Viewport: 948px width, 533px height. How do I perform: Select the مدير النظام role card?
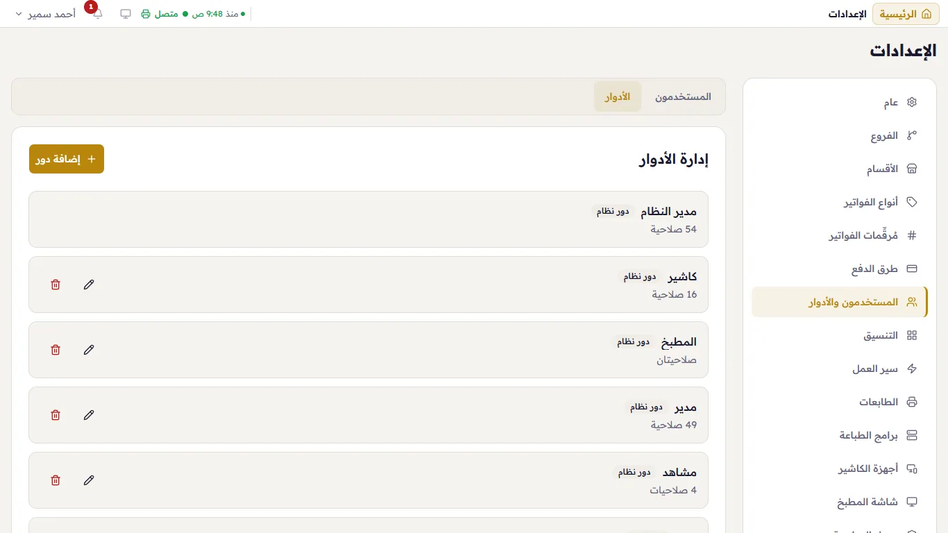[x=369, y=219]
